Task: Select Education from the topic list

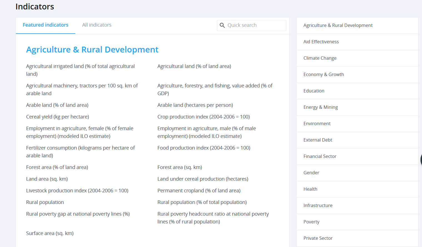Action: (x=314, y=91)
